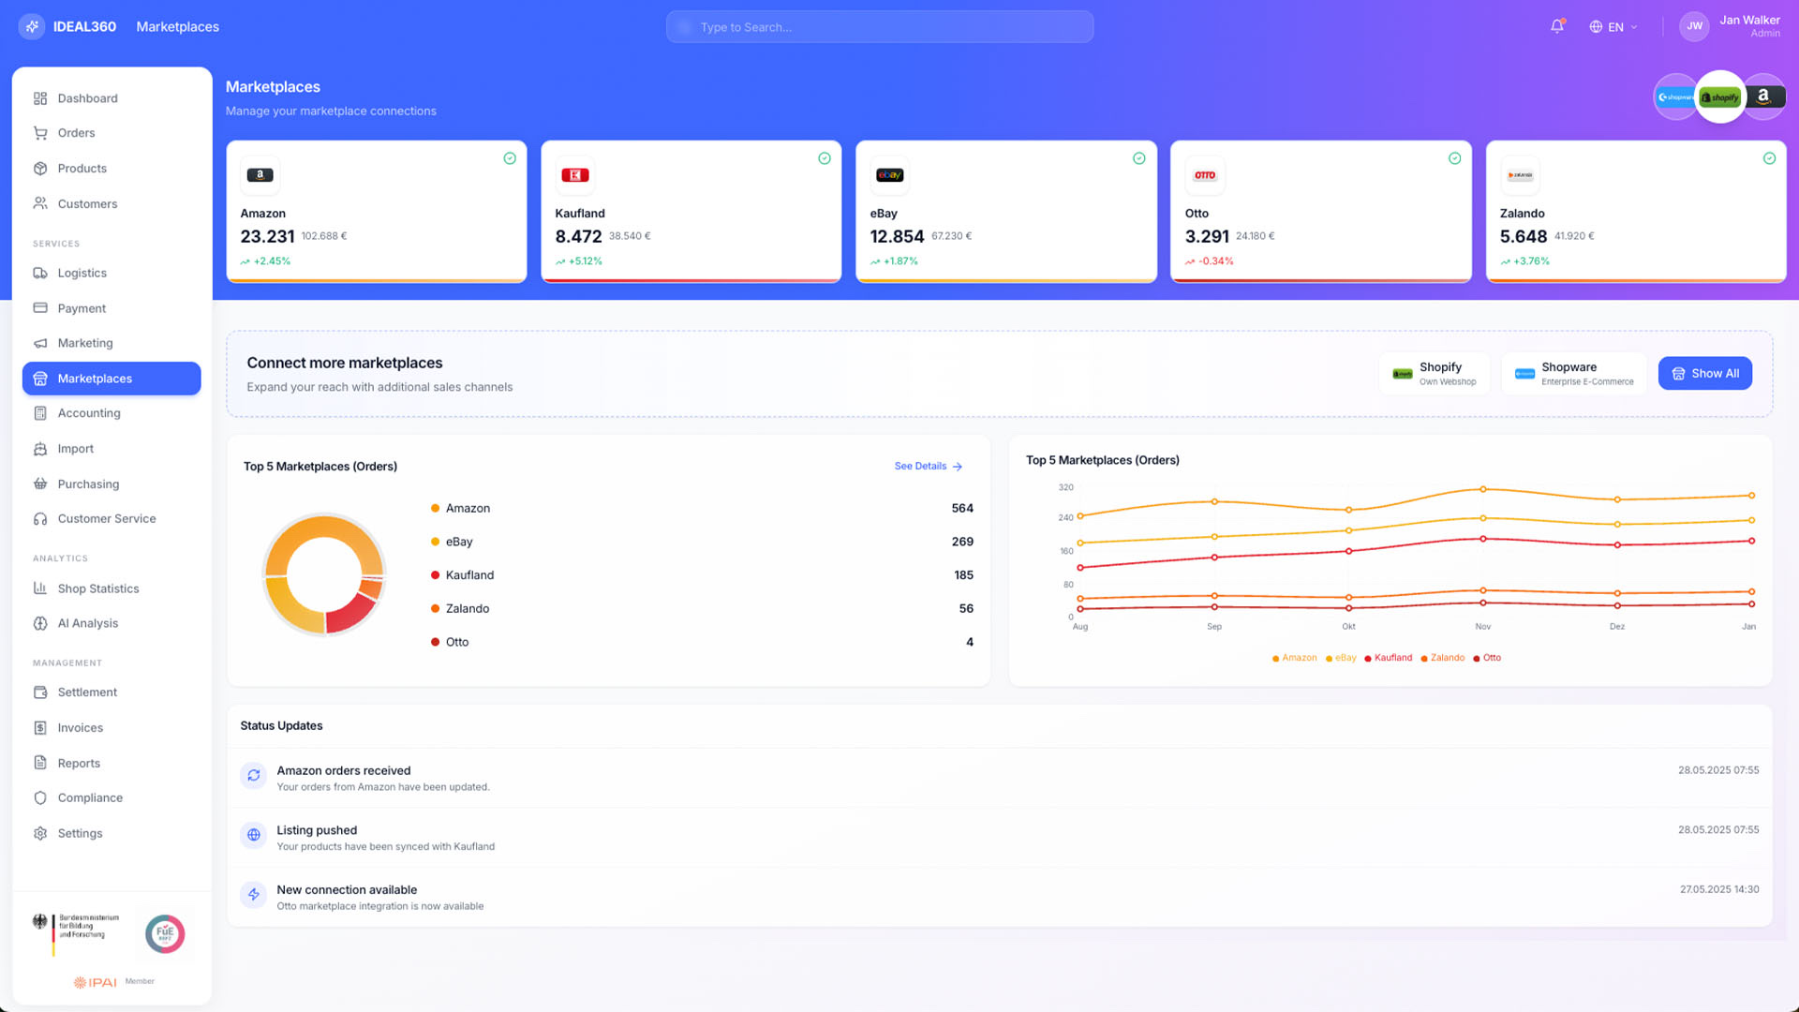Screen dimensions: 1799x1012
Task: Open the EN language dropdown
Action: pos(1613,27)
